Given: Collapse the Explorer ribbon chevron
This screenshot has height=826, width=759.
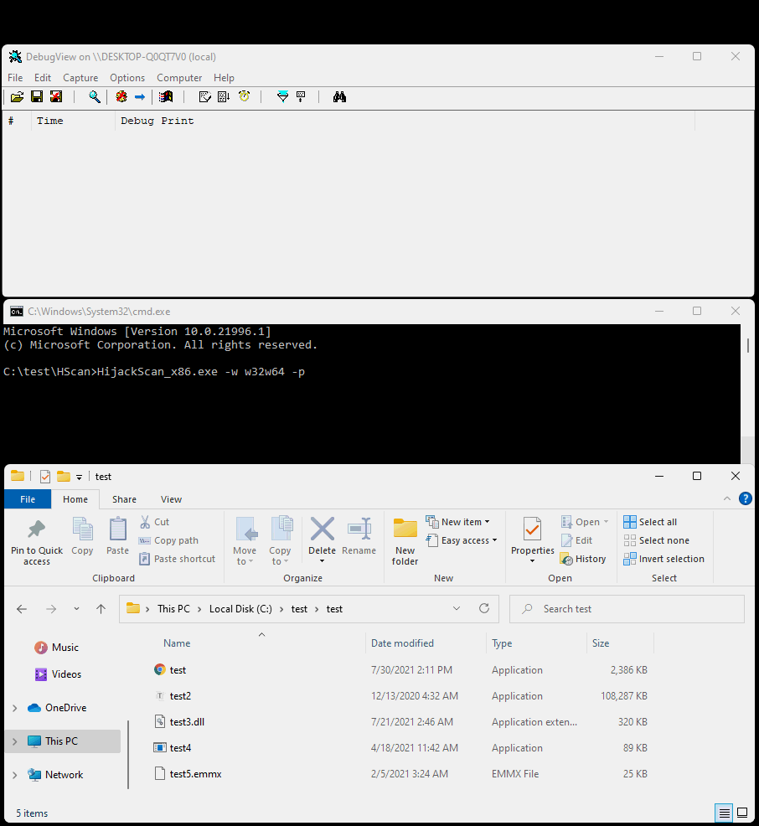Looking at the screenshot, I should 727,498.
